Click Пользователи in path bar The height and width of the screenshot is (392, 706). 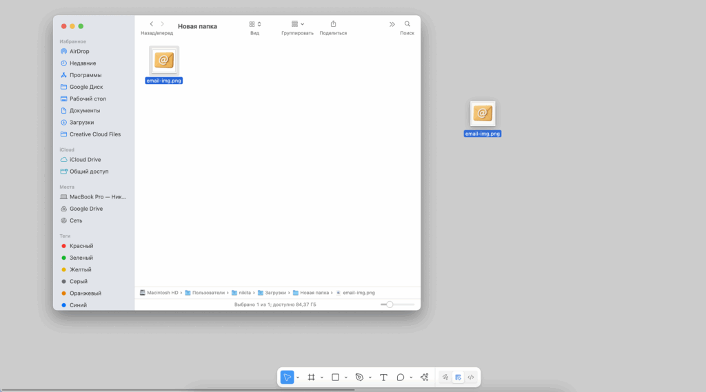[x=205, y=293]
